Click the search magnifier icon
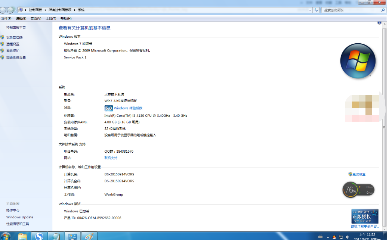Image resolution: width=389 pixels, height=240 pixels. [x=383, y=10]
